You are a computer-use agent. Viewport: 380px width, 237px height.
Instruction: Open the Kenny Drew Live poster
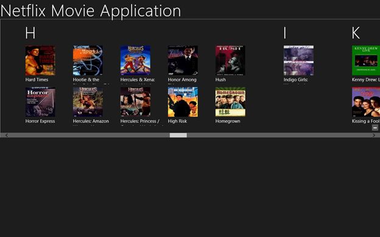[x=366, y=60]
